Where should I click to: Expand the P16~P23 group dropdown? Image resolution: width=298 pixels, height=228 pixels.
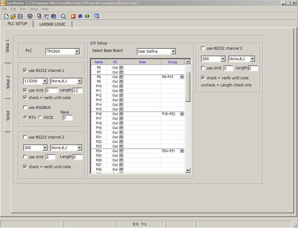pyautogui.click(x=182, y=114)
